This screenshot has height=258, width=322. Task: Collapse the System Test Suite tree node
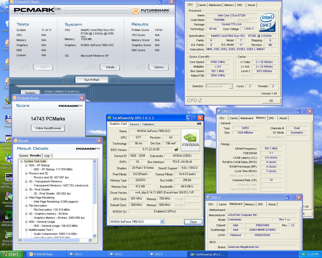coord(22,161)
